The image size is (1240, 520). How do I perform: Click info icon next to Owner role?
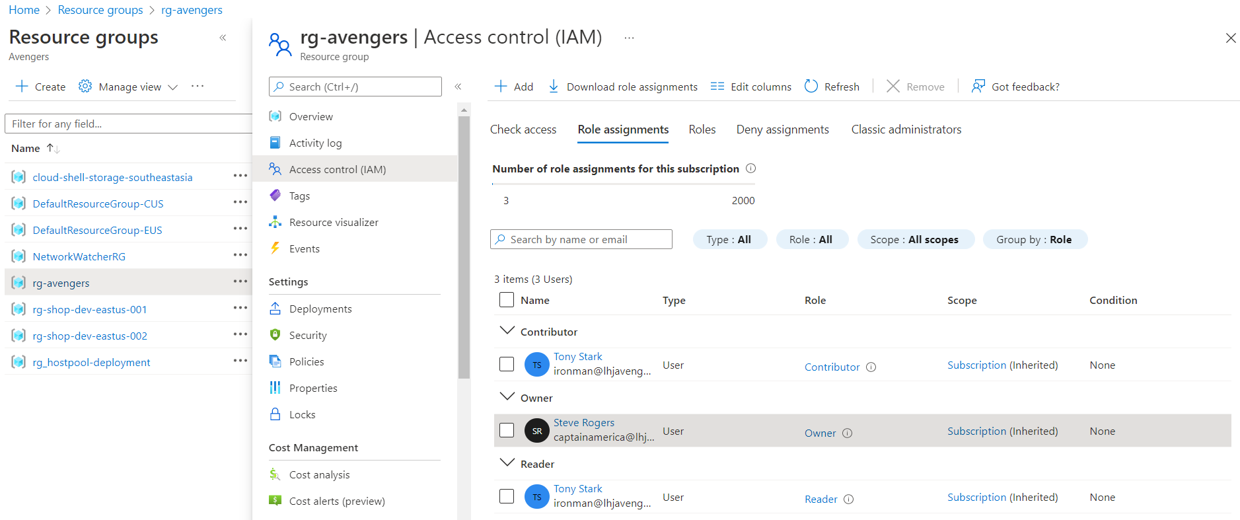coord(848,433)
